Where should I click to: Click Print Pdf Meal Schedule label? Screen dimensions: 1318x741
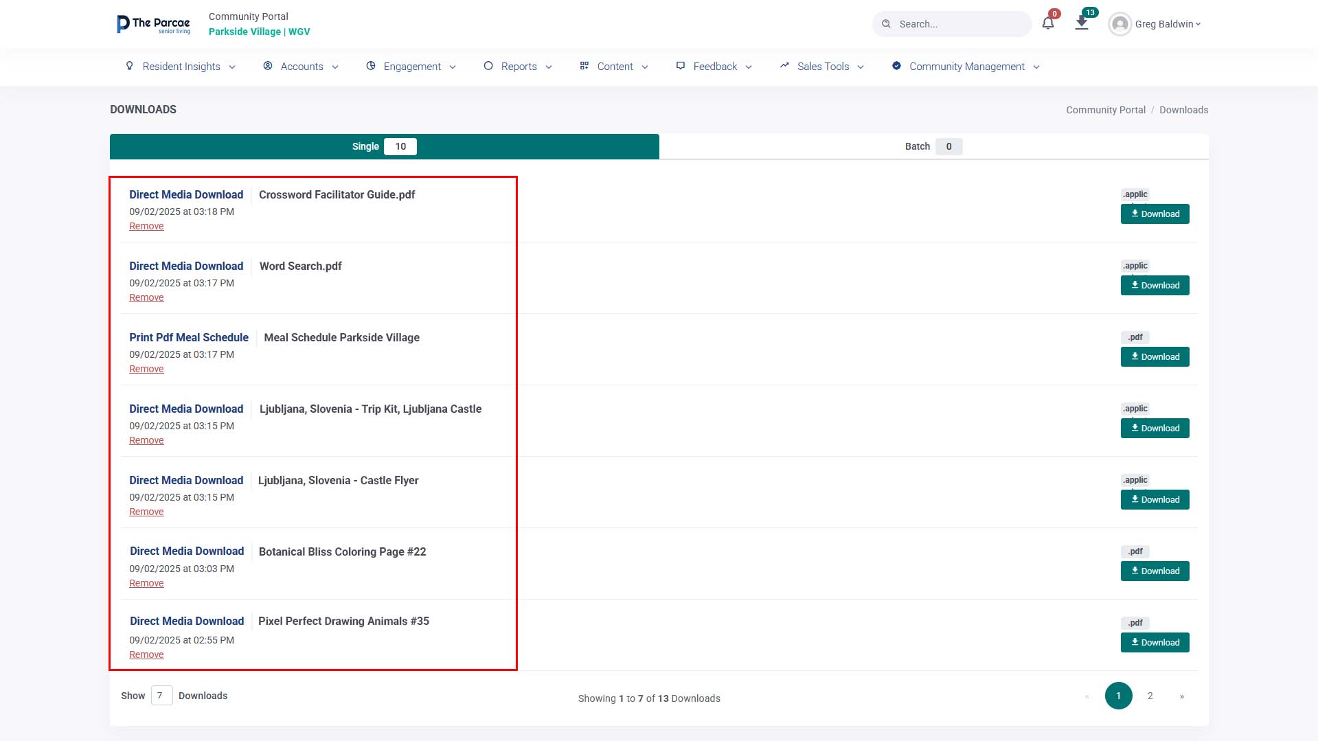click(x=189, y=337)
